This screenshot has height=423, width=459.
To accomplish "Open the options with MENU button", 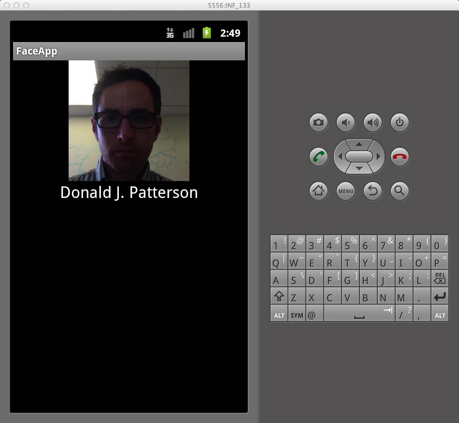I will pos(345,191).
